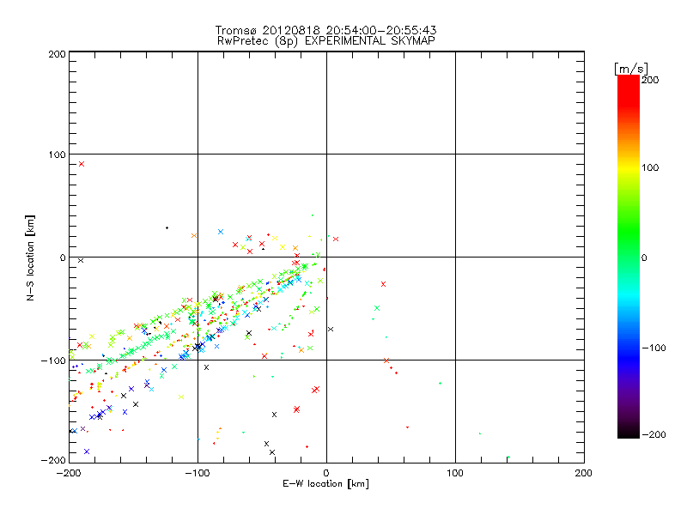
Task: Click the red region of the velocity colorbar
Action: (x=629, y=92)
